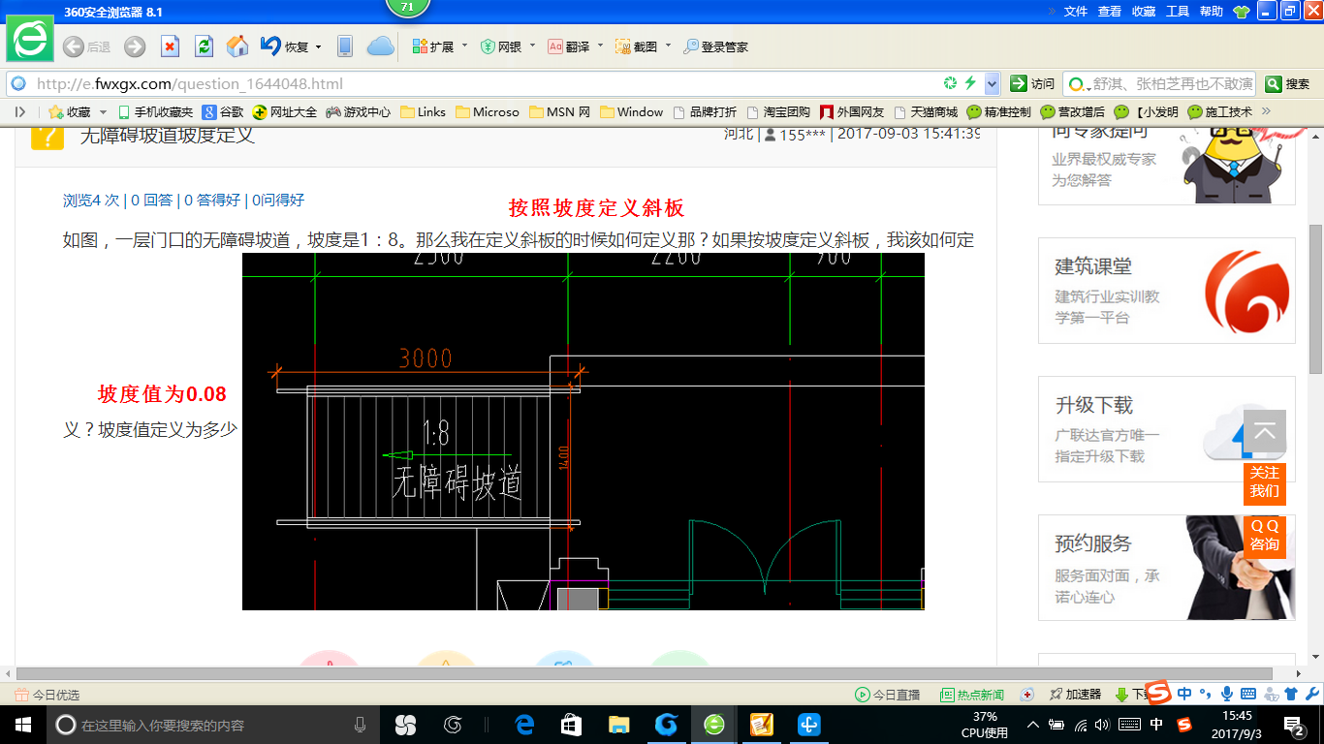This screenshot has height=744, width=1324.
Task: Expand the 扩展 dropdown arrow
Action: click(464, 46)
